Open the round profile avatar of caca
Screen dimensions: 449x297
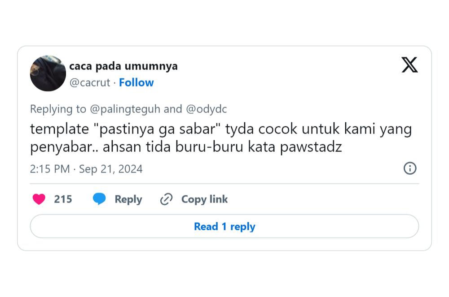(48, 73)
